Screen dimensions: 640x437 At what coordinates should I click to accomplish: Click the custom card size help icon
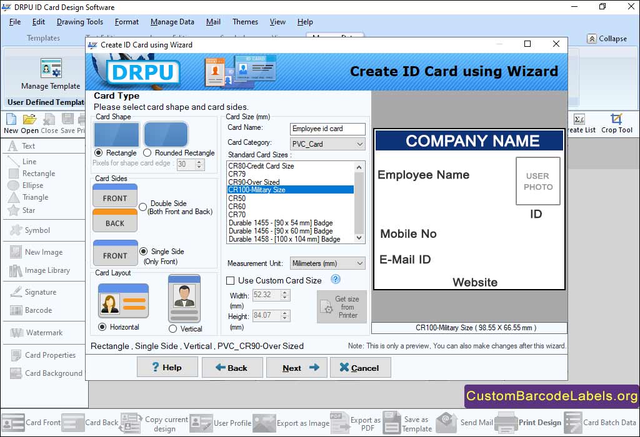click(x=336, y=279)
